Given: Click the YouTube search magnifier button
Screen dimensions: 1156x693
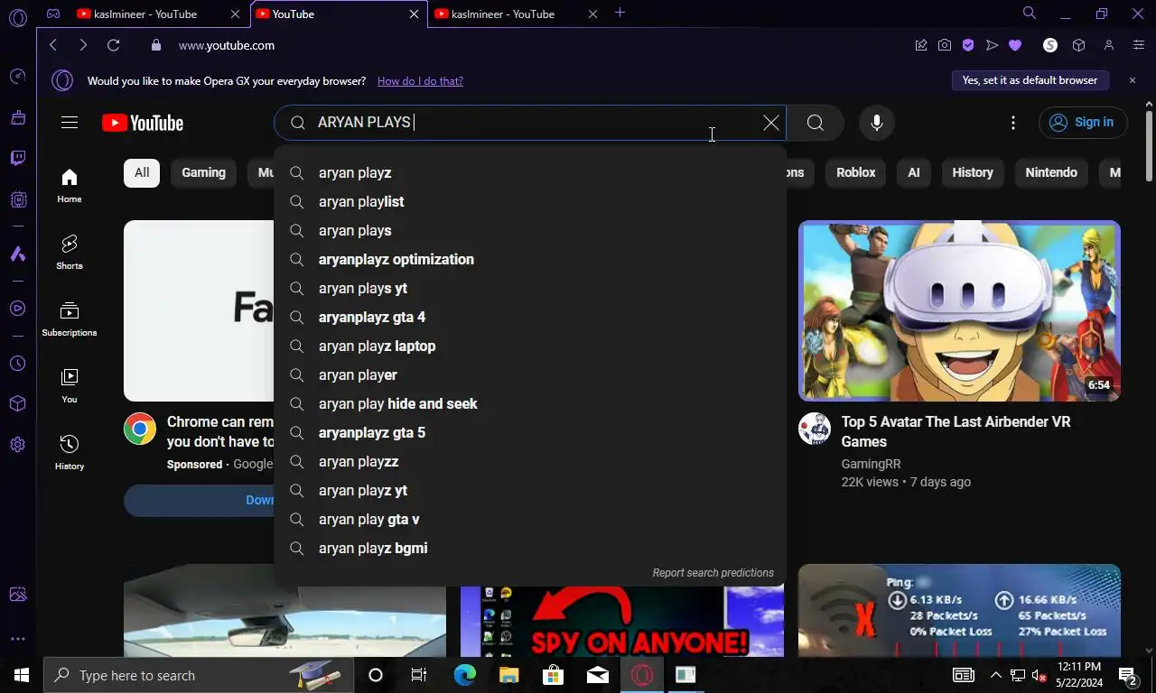Looking at the screenshot, I should 815,123.
